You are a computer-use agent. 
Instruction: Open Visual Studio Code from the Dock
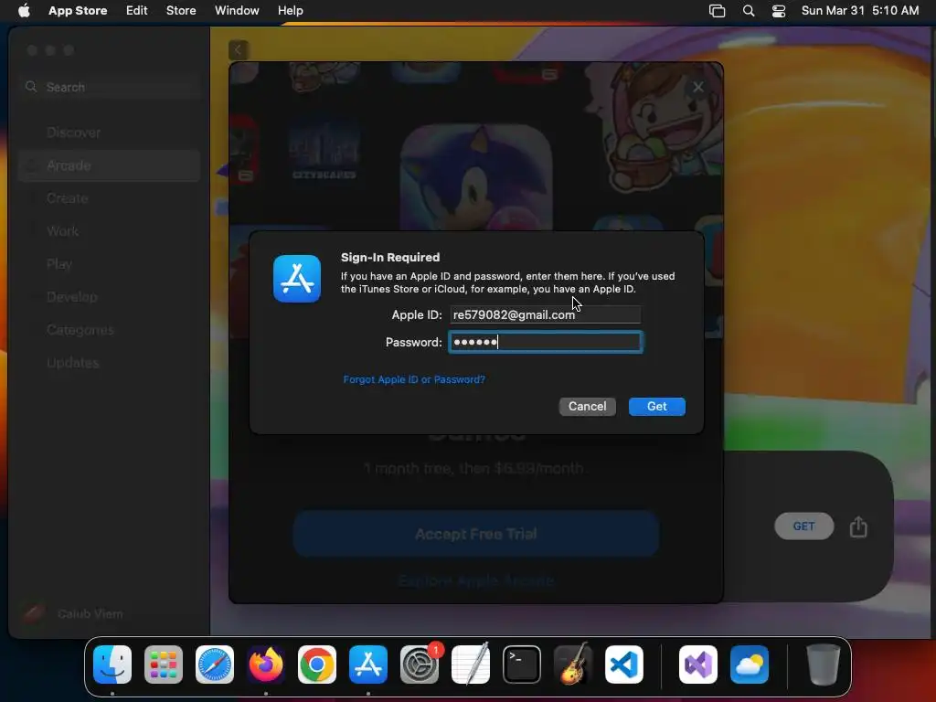pos(623,665)
